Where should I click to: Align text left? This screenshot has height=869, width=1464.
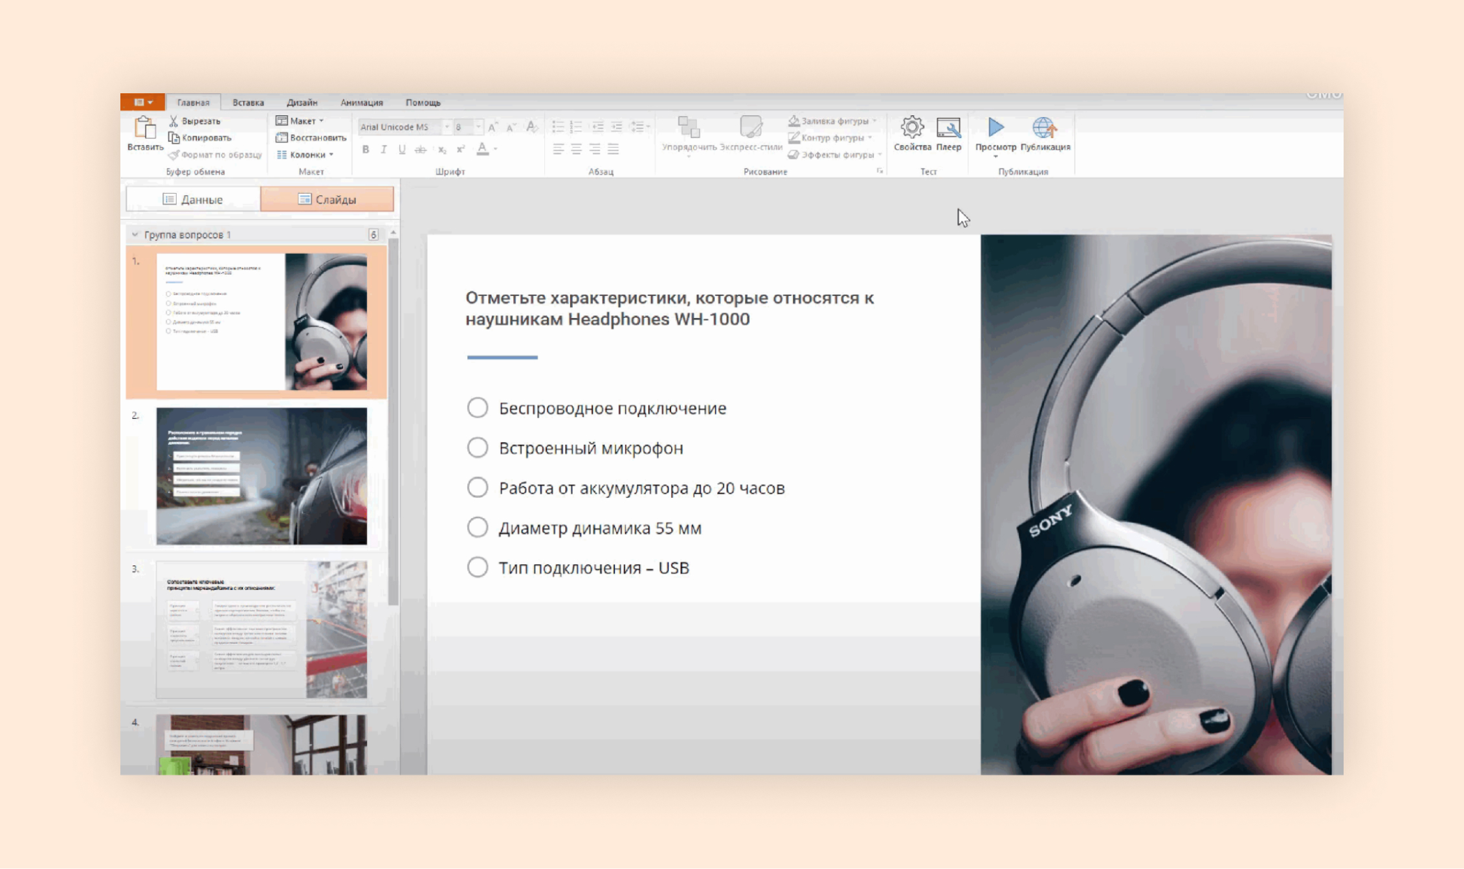[x=558, y=150]
